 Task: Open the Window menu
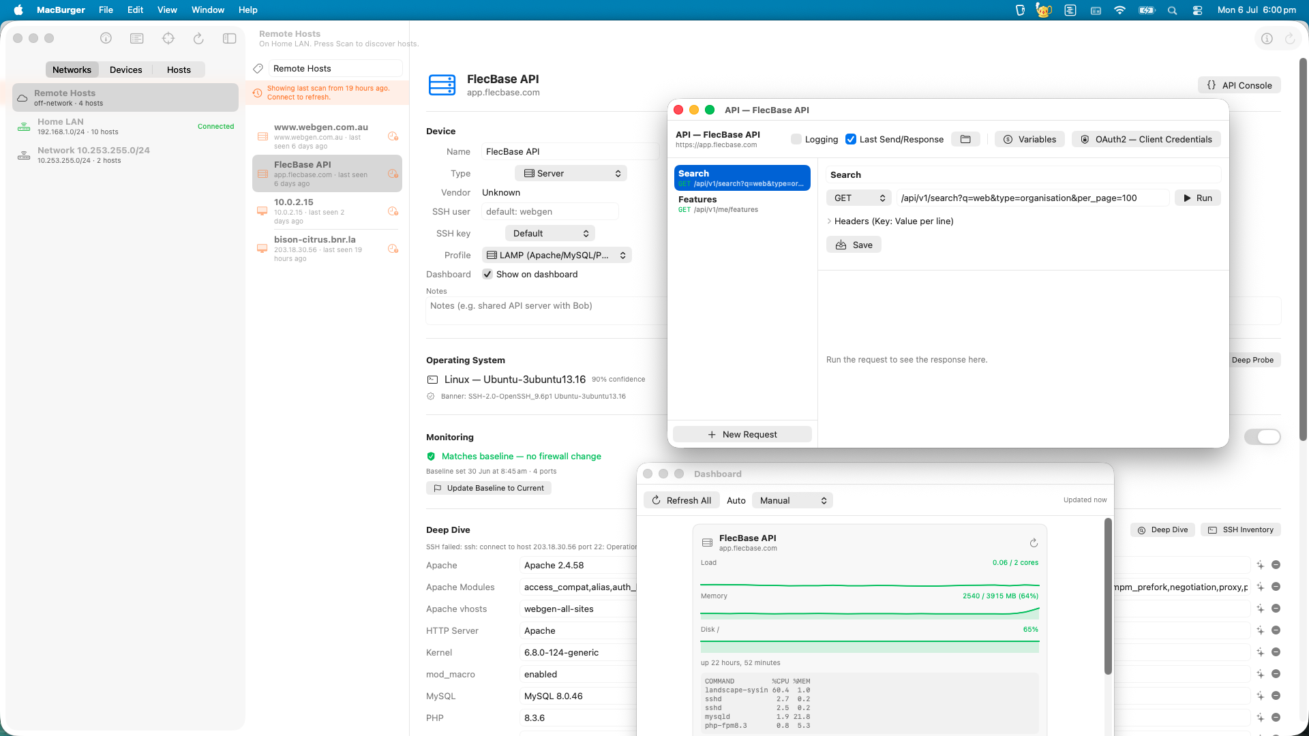point(208,10)
